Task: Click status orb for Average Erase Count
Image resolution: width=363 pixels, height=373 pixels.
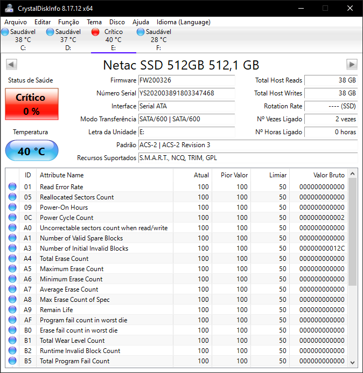Action: 12,289
